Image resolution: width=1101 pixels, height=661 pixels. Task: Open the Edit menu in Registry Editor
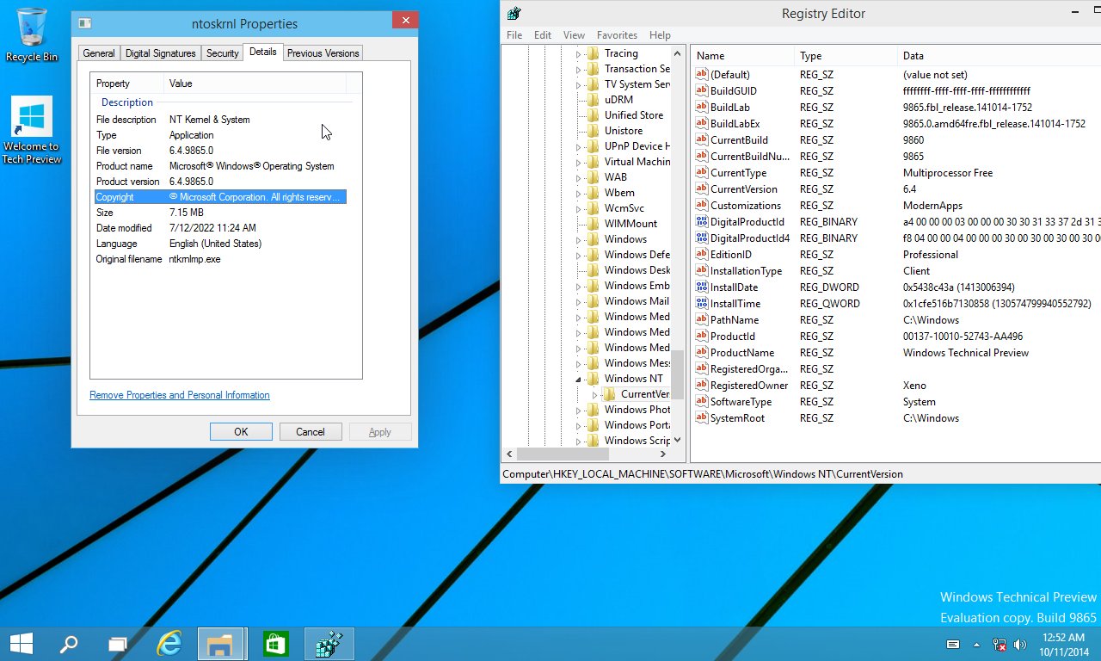coord(543,35)
